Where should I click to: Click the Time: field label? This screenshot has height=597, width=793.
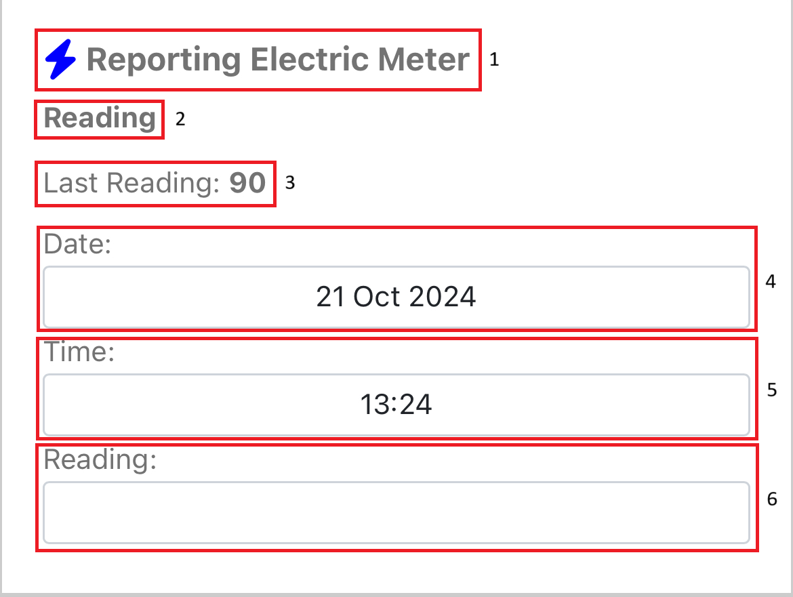coord(79,352)
